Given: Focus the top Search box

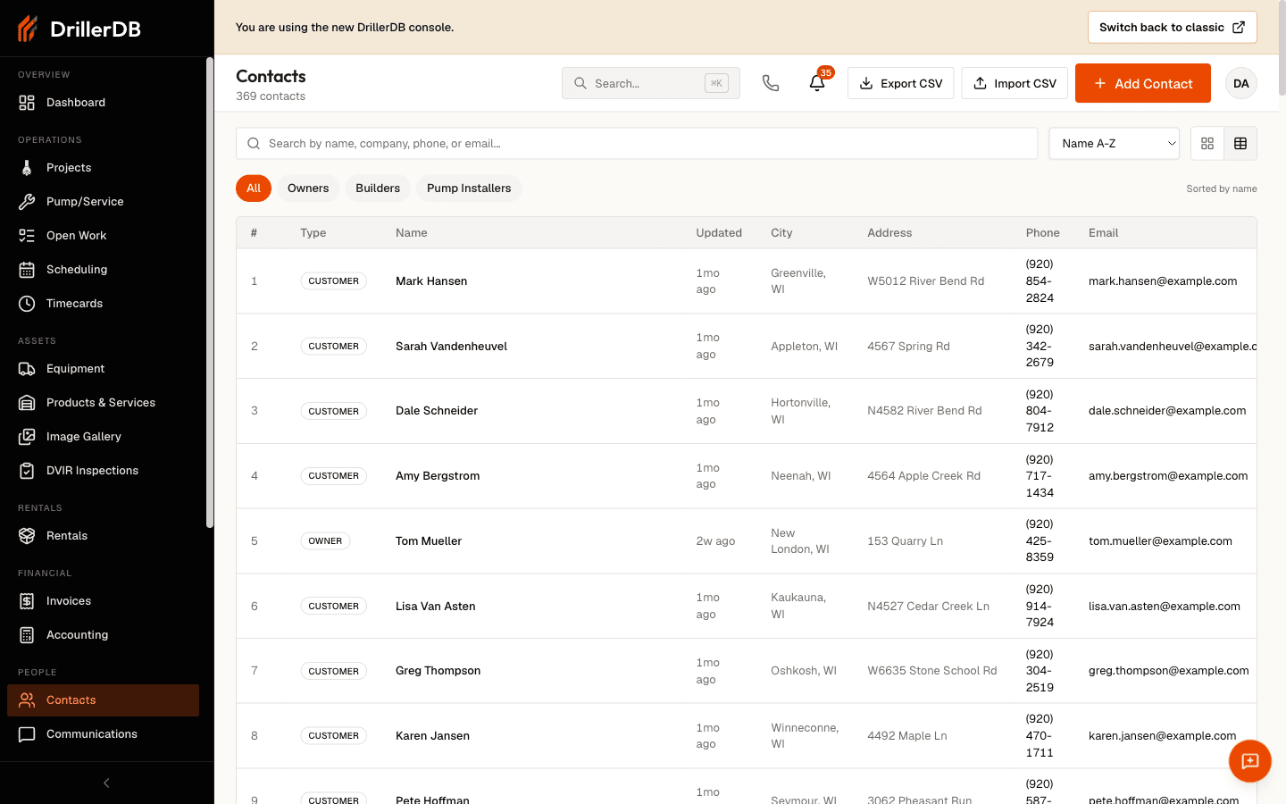Looking at the screenshot, I should pyautogui.click(x=651, y=83).
